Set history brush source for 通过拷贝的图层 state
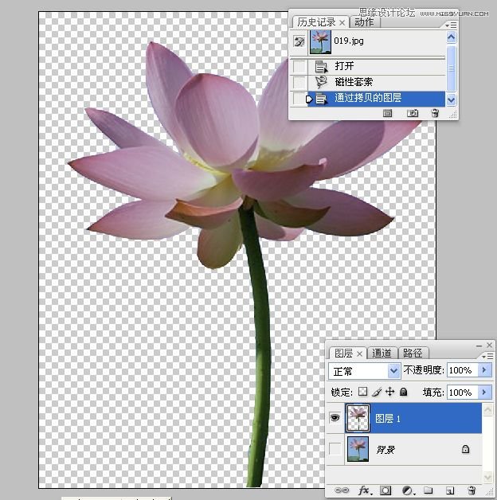Viewport: 497px width, 500px height. (299, 99)
